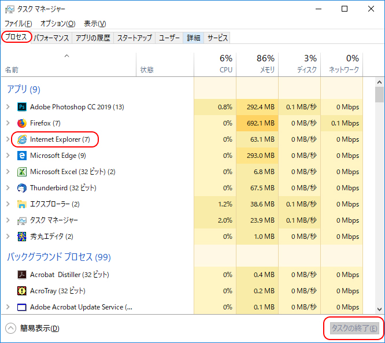Expand the Firefox process group

(x=8, y=123)
